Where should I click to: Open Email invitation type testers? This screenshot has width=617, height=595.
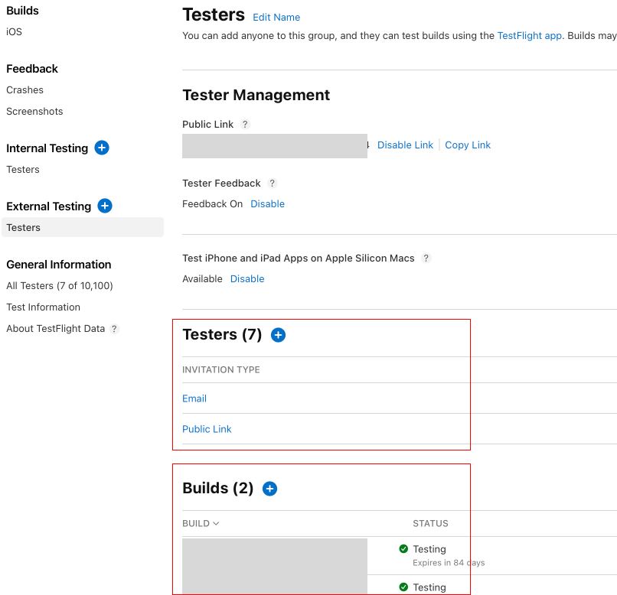click(194, 398)
